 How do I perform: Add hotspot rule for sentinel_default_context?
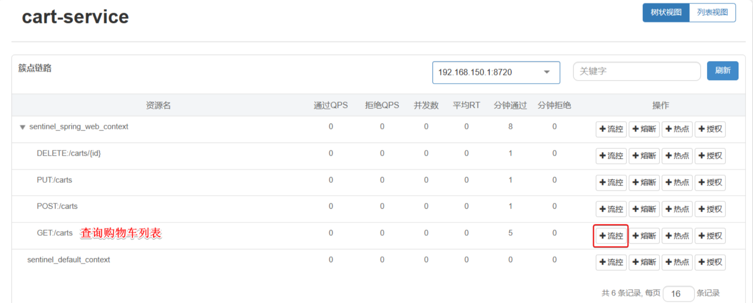click(677, 262)
